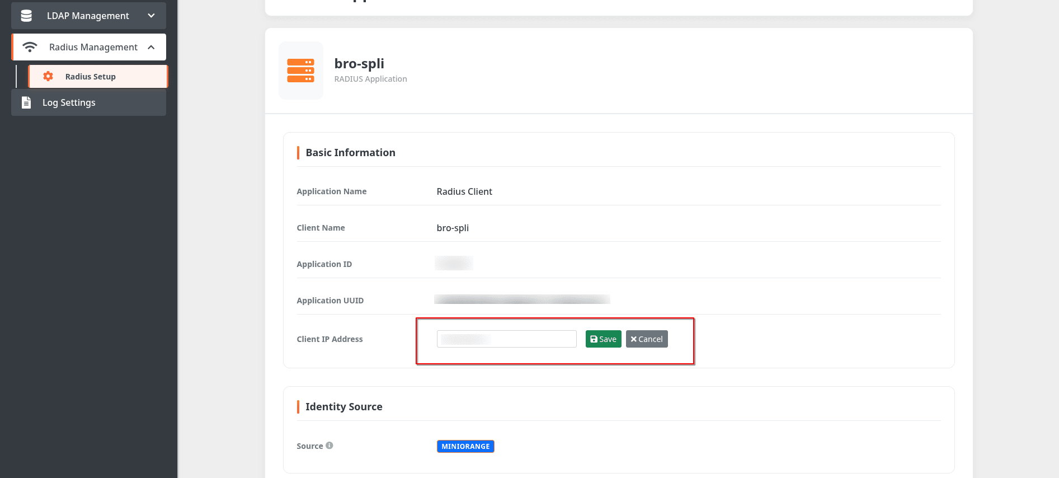Collapse the Radius Management chevron

pos(151,47)
